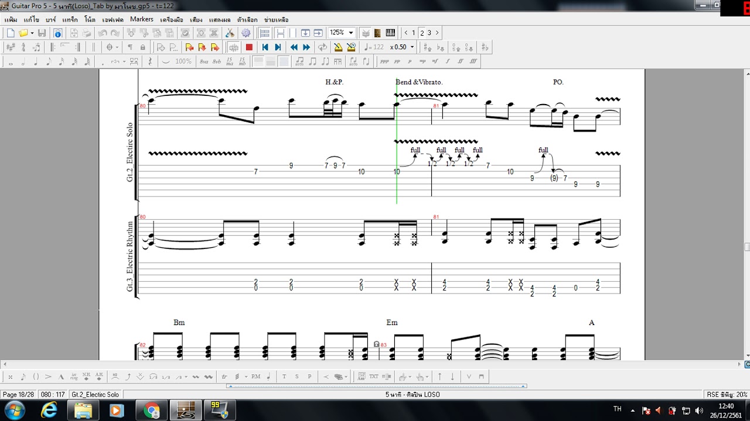This screenshot has width=750, height=421.
Task: Select voice 1 in the voice selector
Action: (414, 33)
